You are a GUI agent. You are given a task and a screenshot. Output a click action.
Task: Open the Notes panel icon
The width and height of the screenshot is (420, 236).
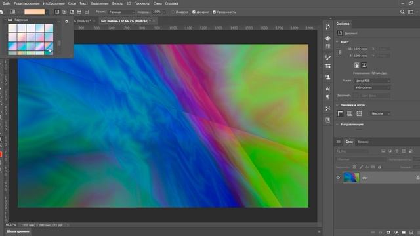coord(327,120)
